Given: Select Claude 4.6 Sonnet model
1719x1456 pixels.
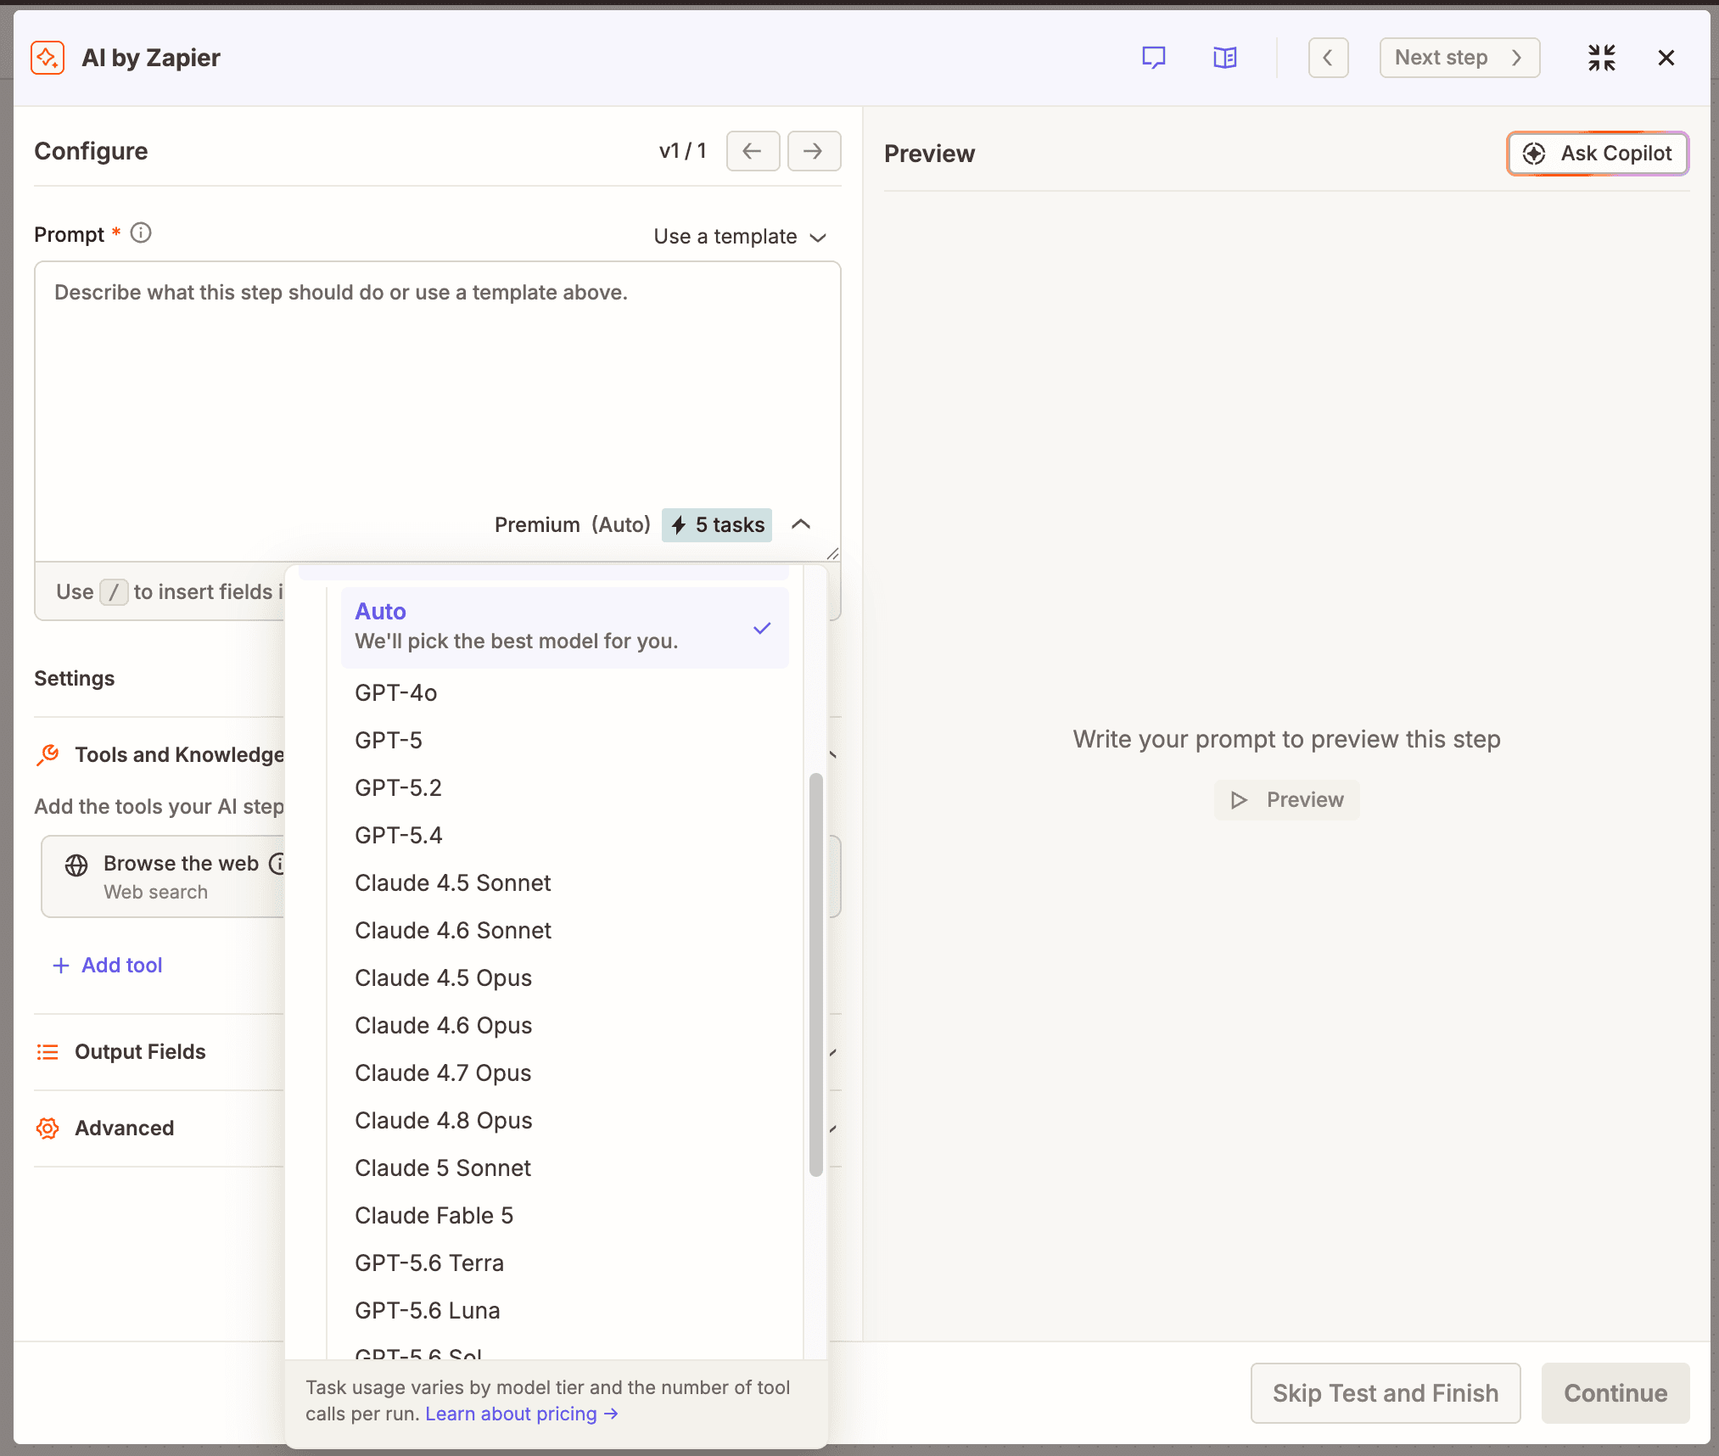Looking at the screenshot, I should 564,931.
